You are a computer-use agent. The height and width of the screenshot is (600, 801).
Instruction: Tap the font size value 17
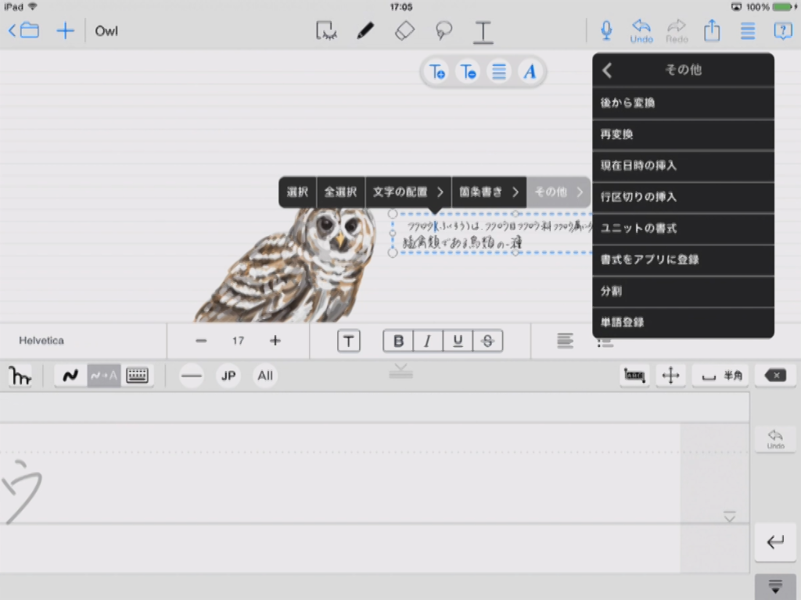click(238, 341)
